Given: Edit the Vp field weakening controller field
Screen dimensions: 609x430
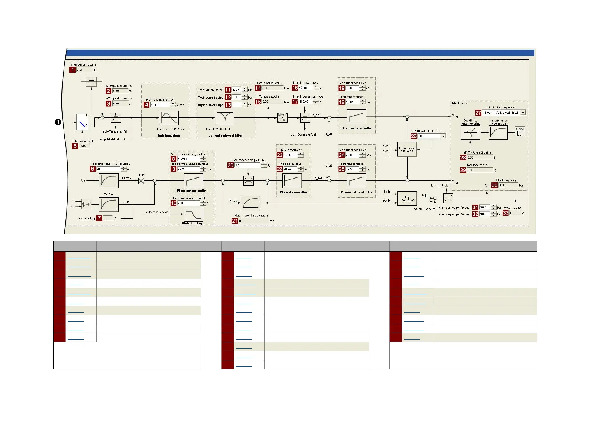Looking at the screenshot, I should [x=189, y=159].
